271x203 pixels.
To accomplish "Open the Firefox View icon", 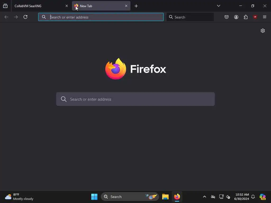I will click(x=5, y=6).
